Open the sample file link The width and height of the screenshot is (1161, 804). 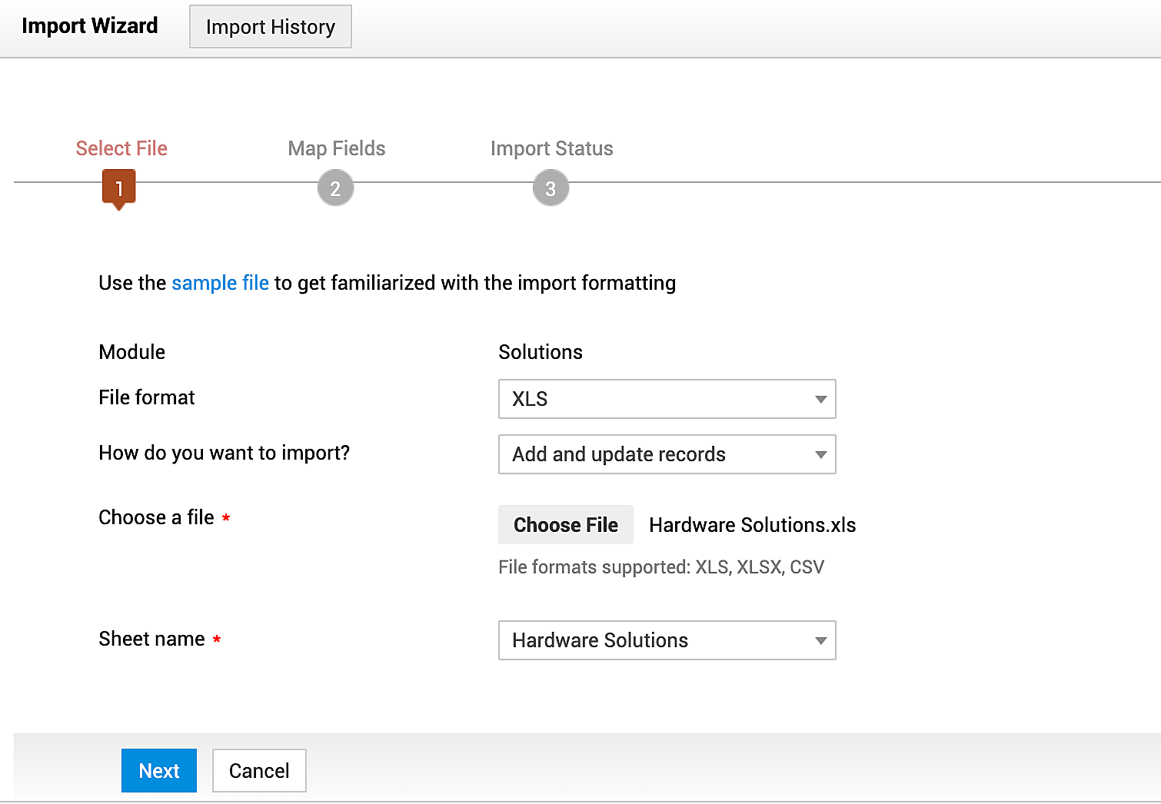(221, 283)
